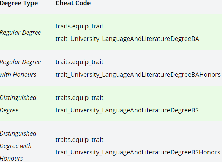Image resolution: width=222 pixels, height=162 pixels.
Task: Select traits.equip_trait in Regular Degree with Honours row
Action: pyautogui.click(x=79, y=62)
